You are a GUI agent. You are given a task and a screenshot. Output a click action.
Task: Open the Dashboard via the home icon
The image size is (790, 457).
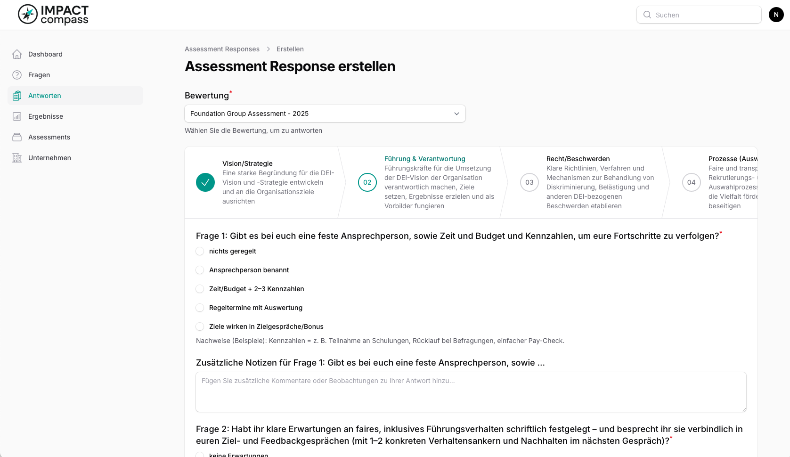tap(17, 54)
